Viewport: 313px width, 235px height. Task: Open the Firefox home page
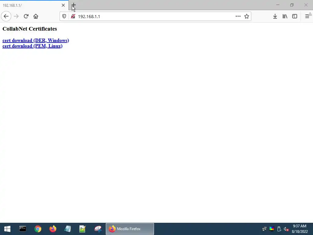click(36, 16)
